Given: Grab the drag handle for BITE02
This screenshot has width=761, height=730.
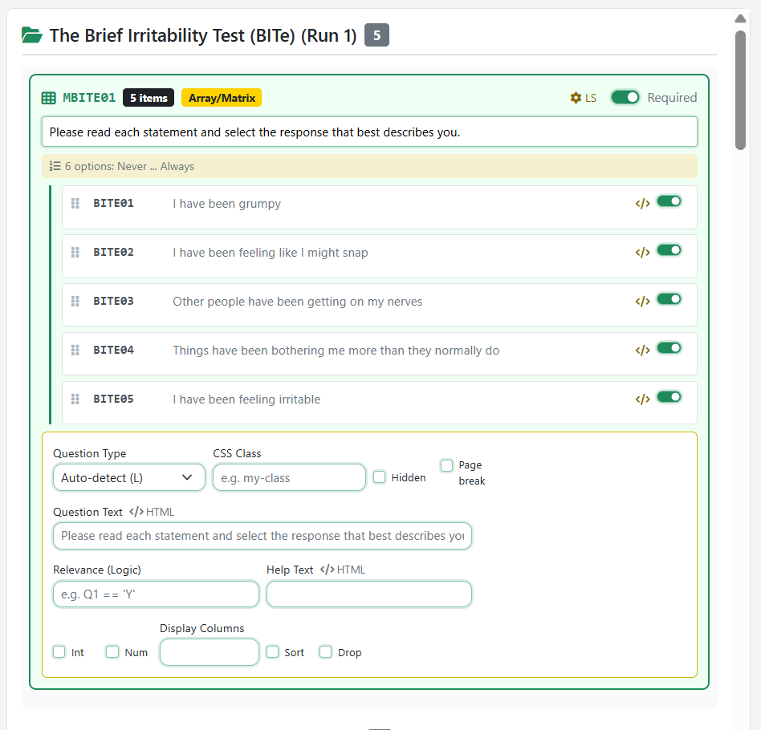Looking at the screenshot, I should point(75,252).
